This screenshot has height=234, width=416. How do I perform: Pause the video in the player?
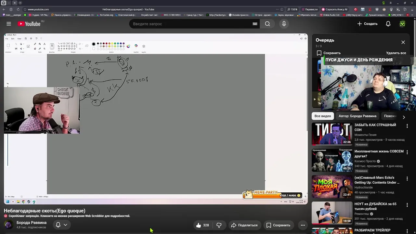click(156, 119)
